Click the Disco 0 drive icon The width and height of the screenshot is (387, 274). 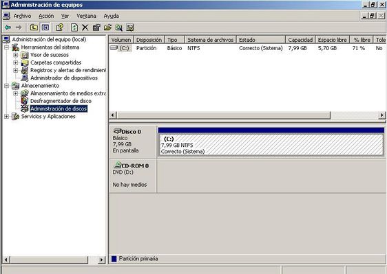coord(117,131)
